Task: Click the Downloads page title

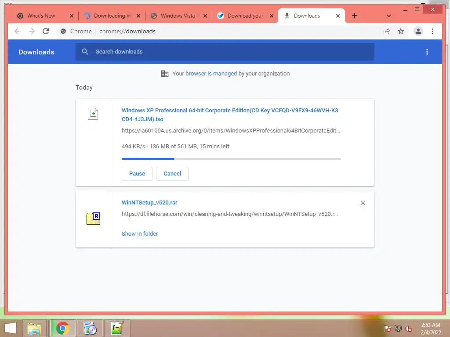Action: 36,52
